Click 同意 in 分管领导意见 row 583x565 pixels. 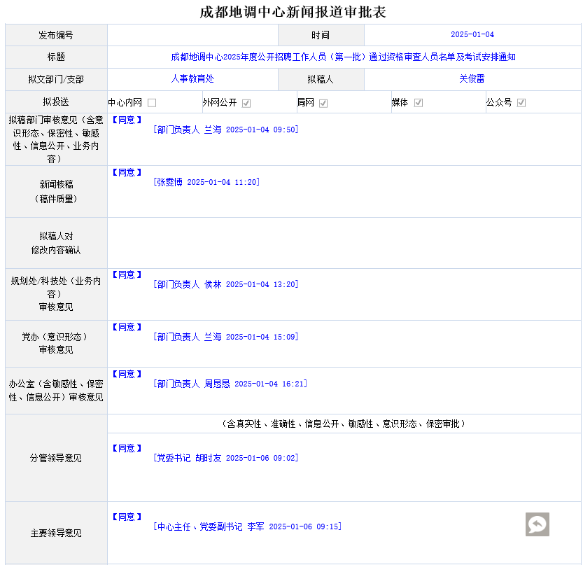point(127,448)
